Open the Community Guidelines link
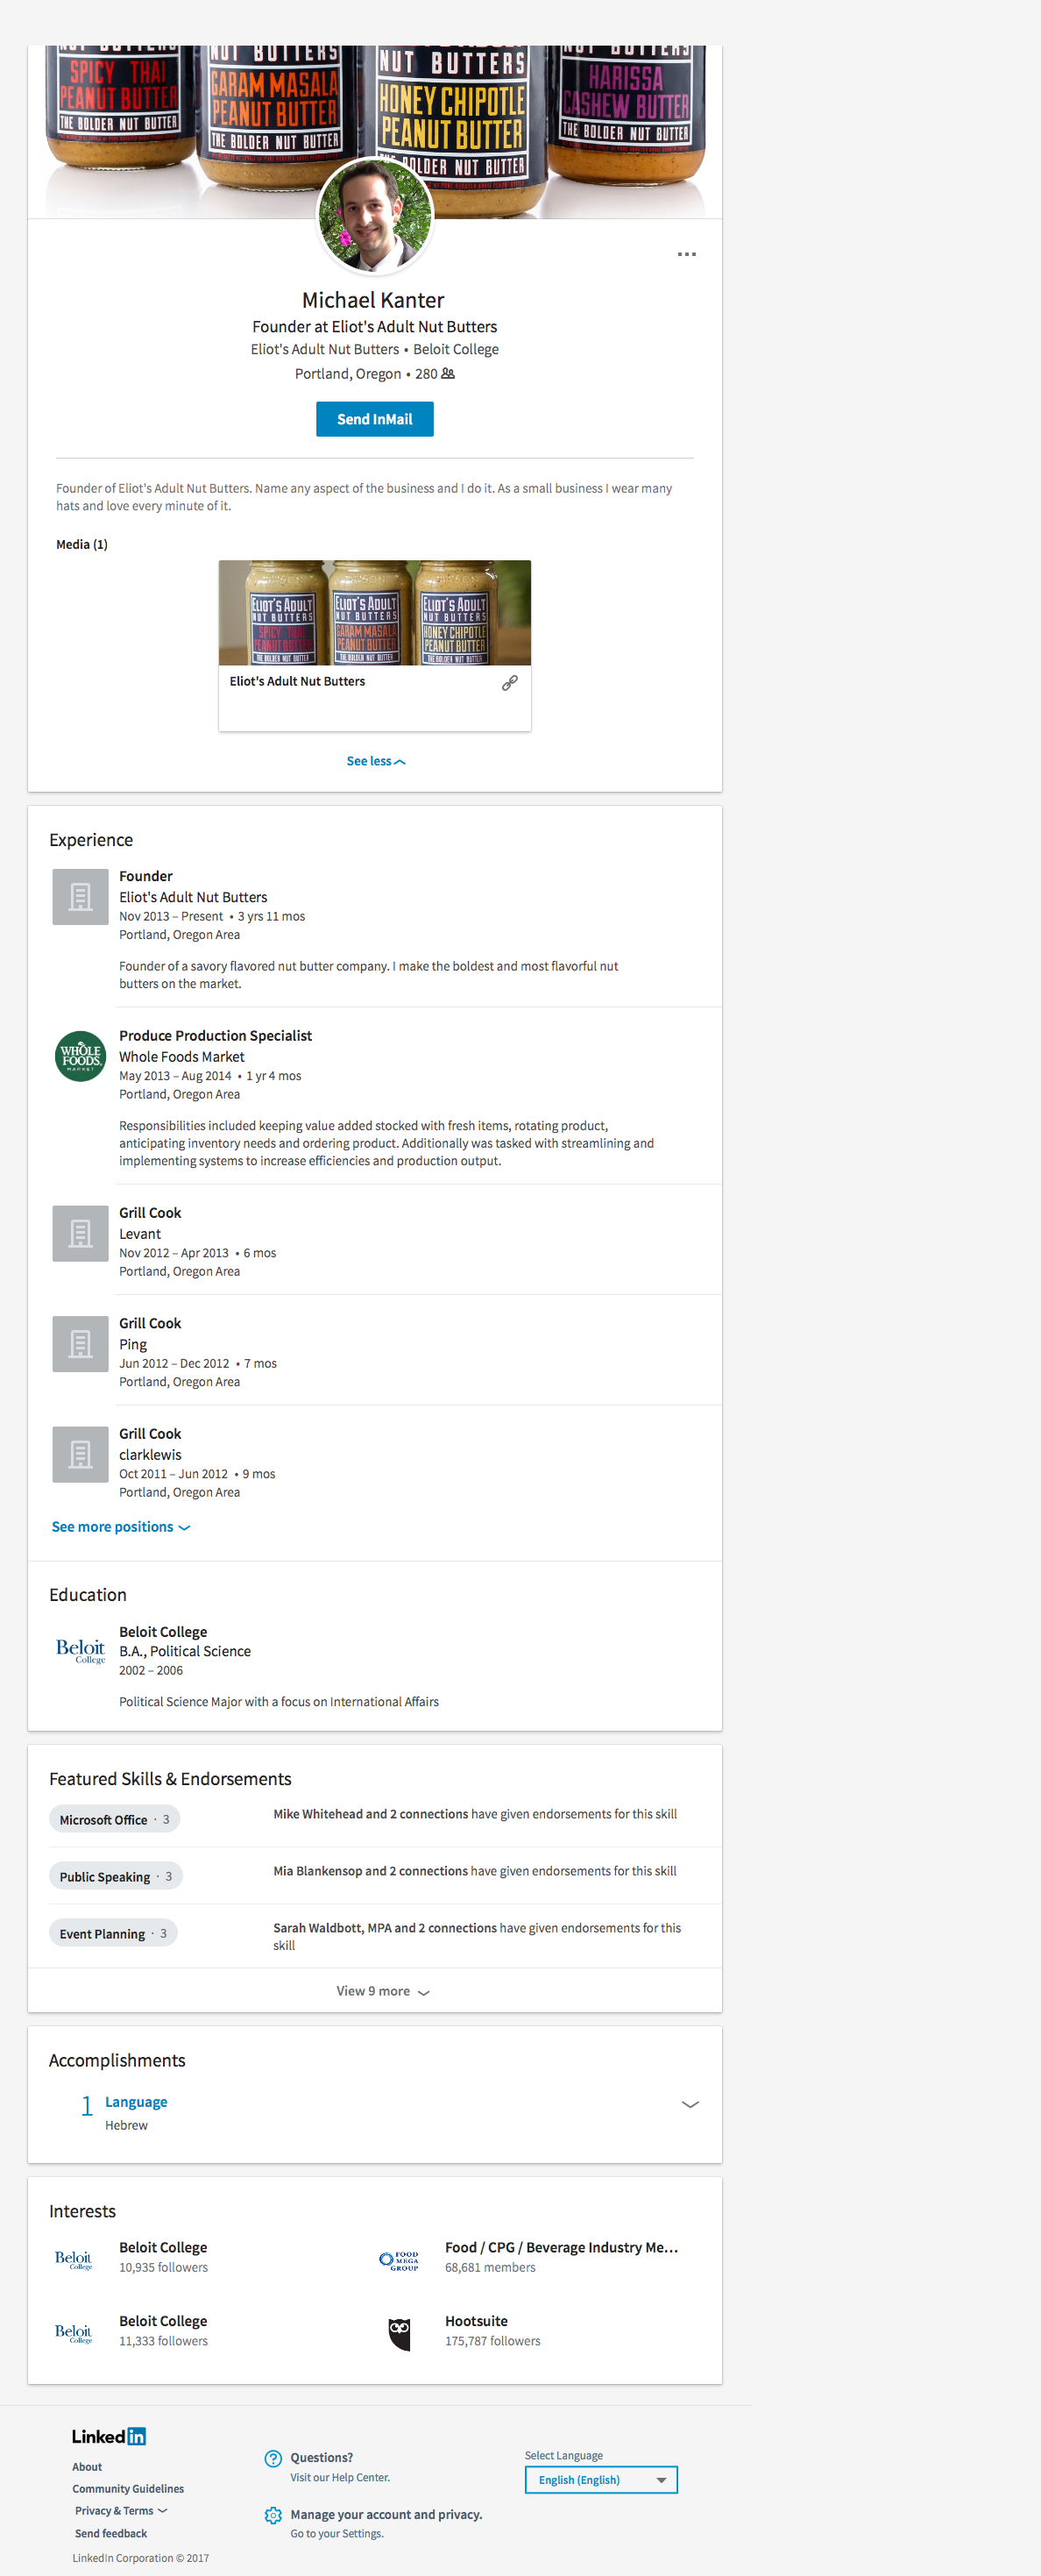Image resolution: width=1041 pixels, height=2576 pixels. 128,2489
